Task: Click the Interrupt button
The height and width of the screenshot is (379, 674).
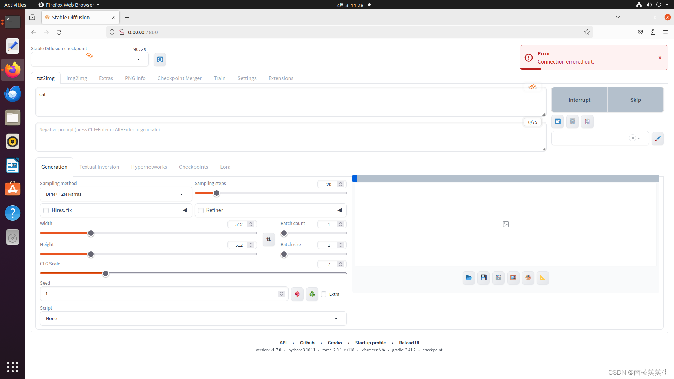Action: 580,100
